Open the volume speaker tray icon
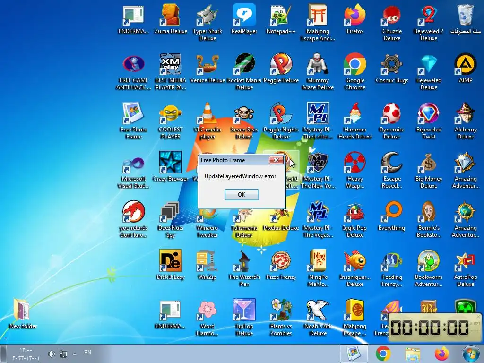The height and width of the screenshot is (363, 484). (x=51, y=354)
